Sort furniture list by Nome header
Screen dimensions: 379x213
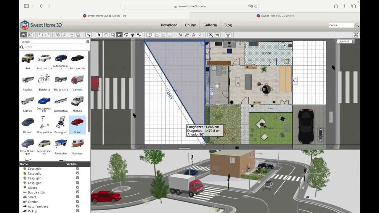(x=24, y=164)
